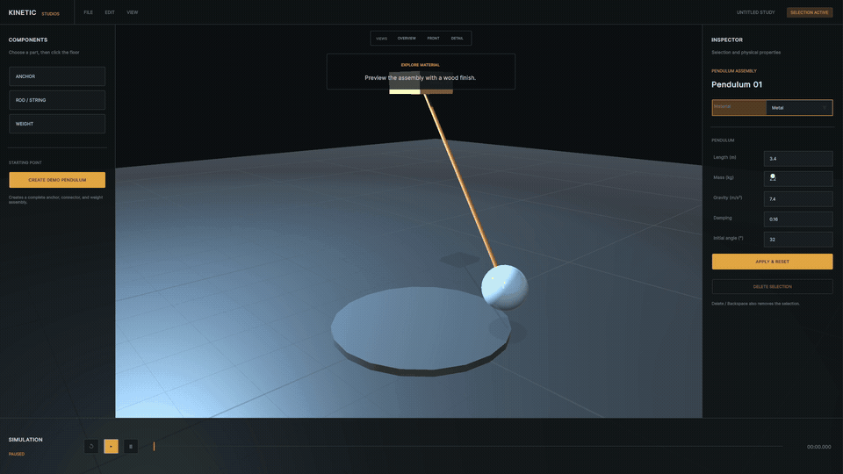Click the Delete Selection button
This screenshot has width=843, height=474.
click(x=772, y=286)
